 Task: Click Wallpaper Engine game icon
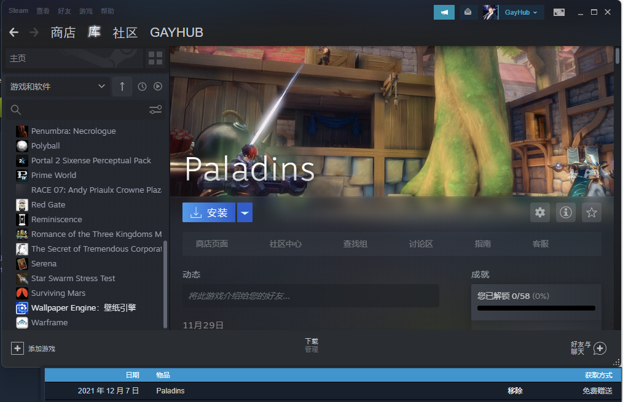(22, 307)
